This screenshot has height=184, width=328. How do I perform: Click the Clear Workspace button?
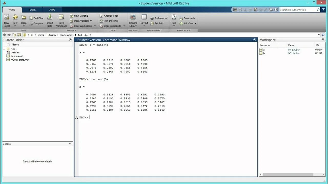[81, 26]
